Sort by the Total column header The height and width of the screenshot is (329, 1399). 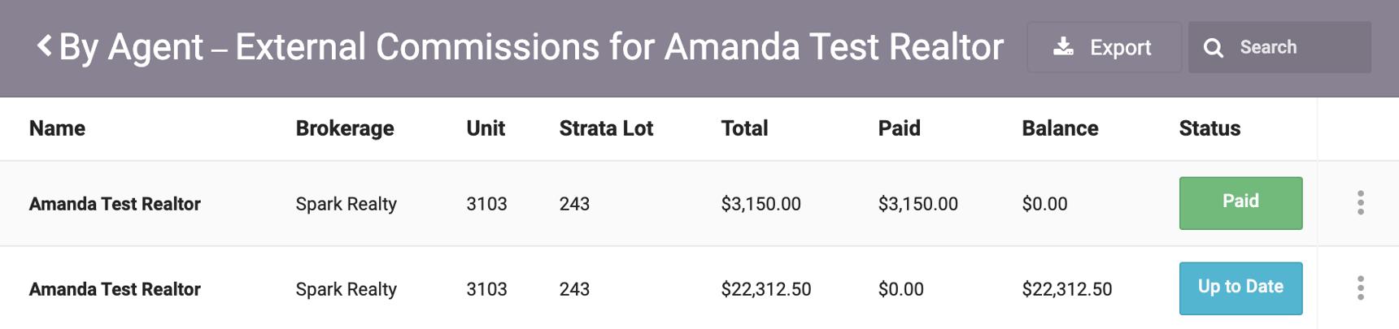(744, 128)
